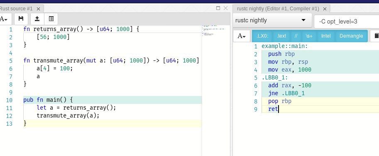Click source line 1 'fn returns_array'
The image size is (379, 156).
point(81,29)
